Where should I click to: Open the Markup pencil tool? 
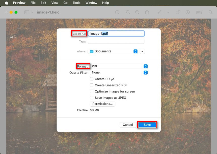159,12
